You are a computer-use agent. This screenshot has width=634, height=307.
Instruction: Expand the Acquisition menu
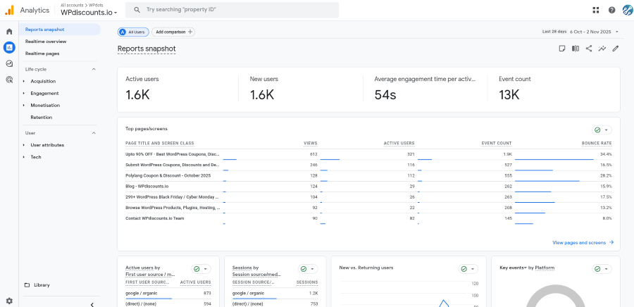(24, 81)
